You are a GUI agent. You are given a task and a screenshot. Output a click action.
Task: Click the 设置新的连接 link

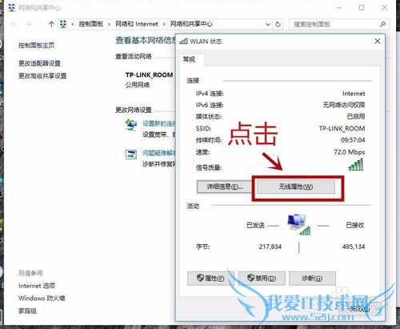click(159, 123)
